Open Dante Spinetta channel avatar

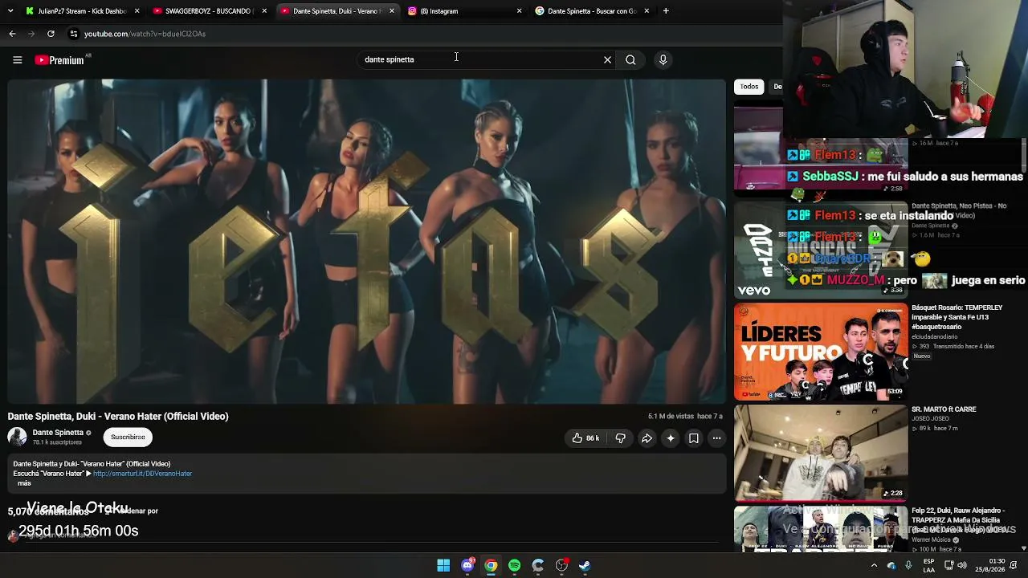pos(17,437)
